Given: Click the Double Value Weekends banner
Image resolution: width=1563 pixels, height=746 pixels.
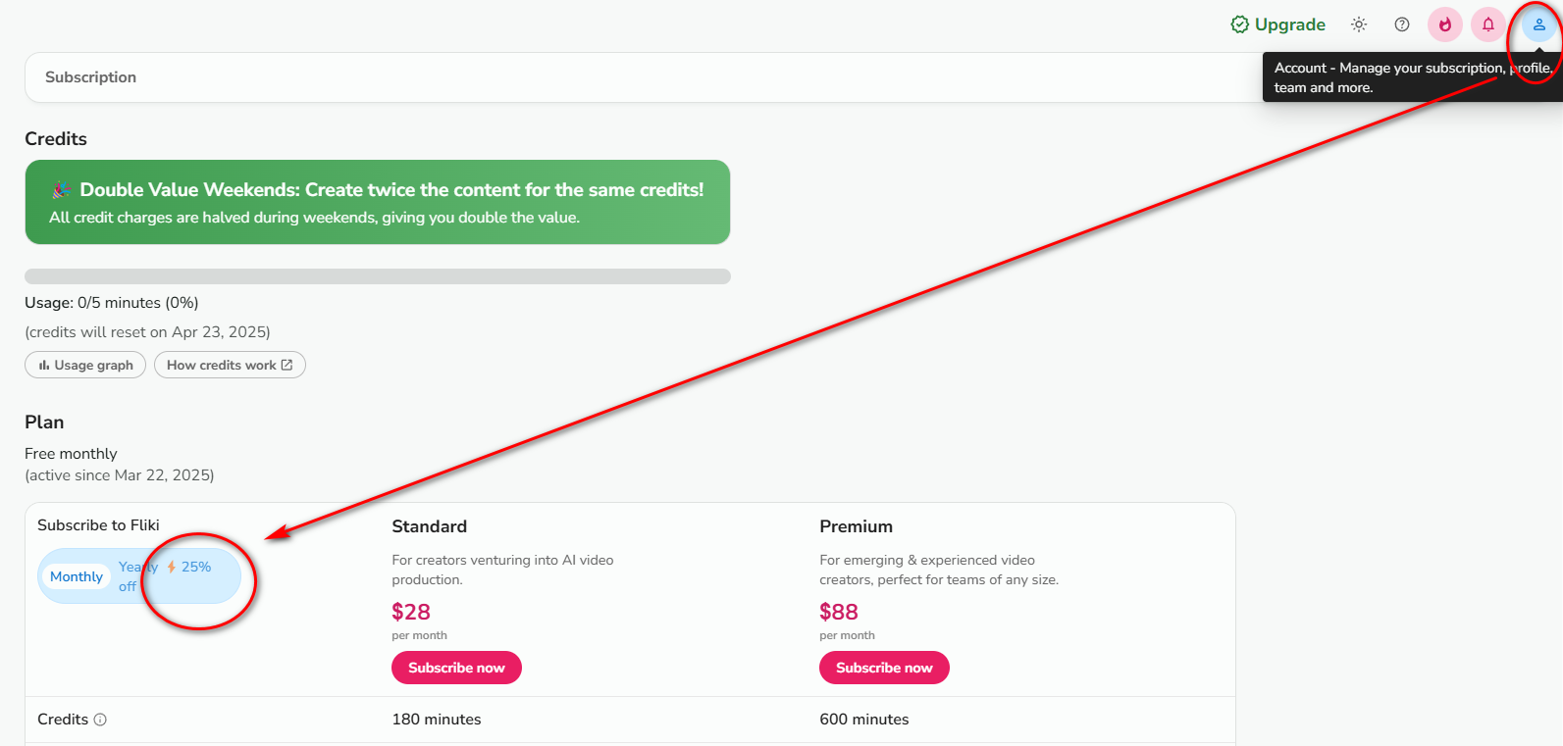Looking at the screenshot, I should [378, 202].
